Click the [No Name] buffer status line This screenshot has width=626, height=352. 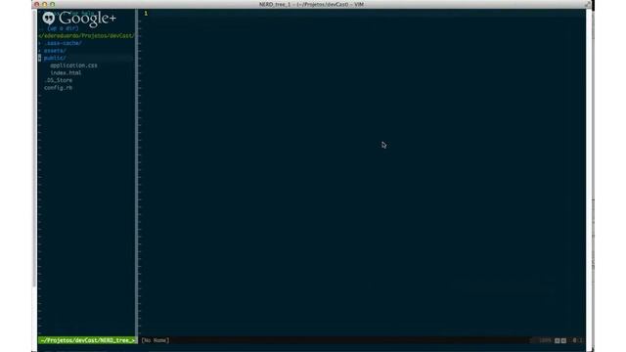156,340
